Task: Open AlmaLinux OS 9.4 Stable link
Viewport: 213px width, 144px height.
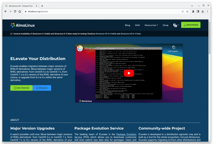Action: click(x=106, y=34)
